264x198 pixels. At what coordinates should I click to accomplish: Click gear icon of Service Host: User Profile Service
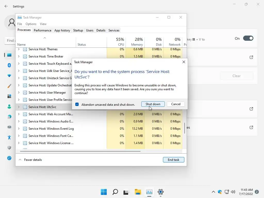pyautogui.click(x=25, y=100)
